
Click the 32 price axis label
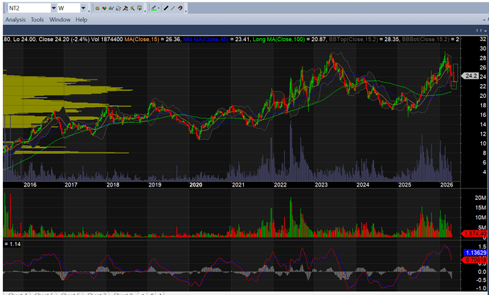483,39
